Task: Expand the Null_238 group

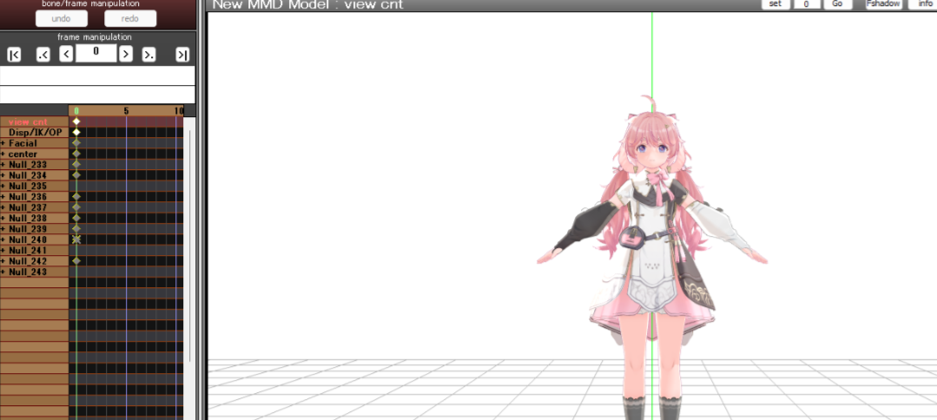Action: click(x=3, y=219)
